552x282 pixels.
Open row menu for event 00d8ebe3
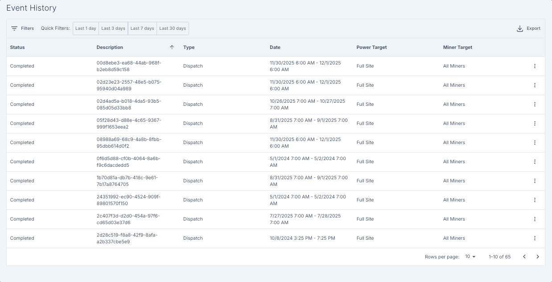coord(535,66)
